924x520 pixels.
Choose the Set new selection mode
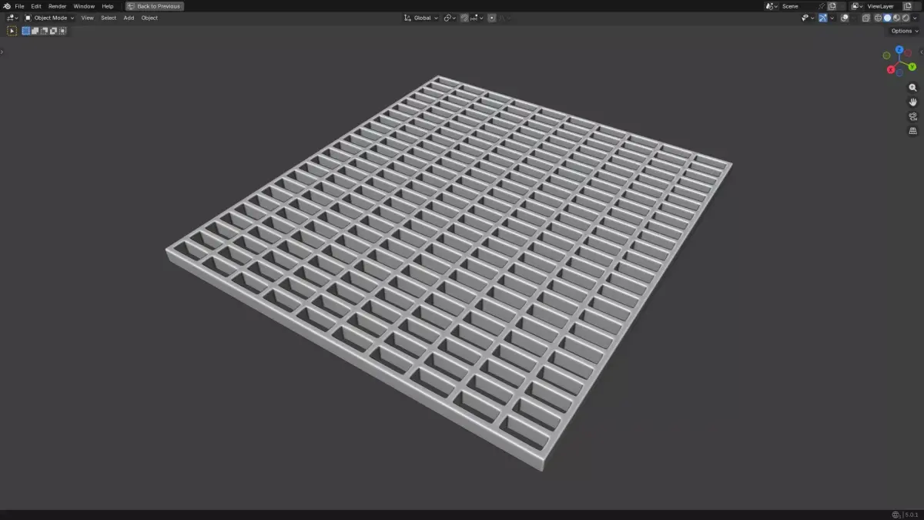click(25, 31)
